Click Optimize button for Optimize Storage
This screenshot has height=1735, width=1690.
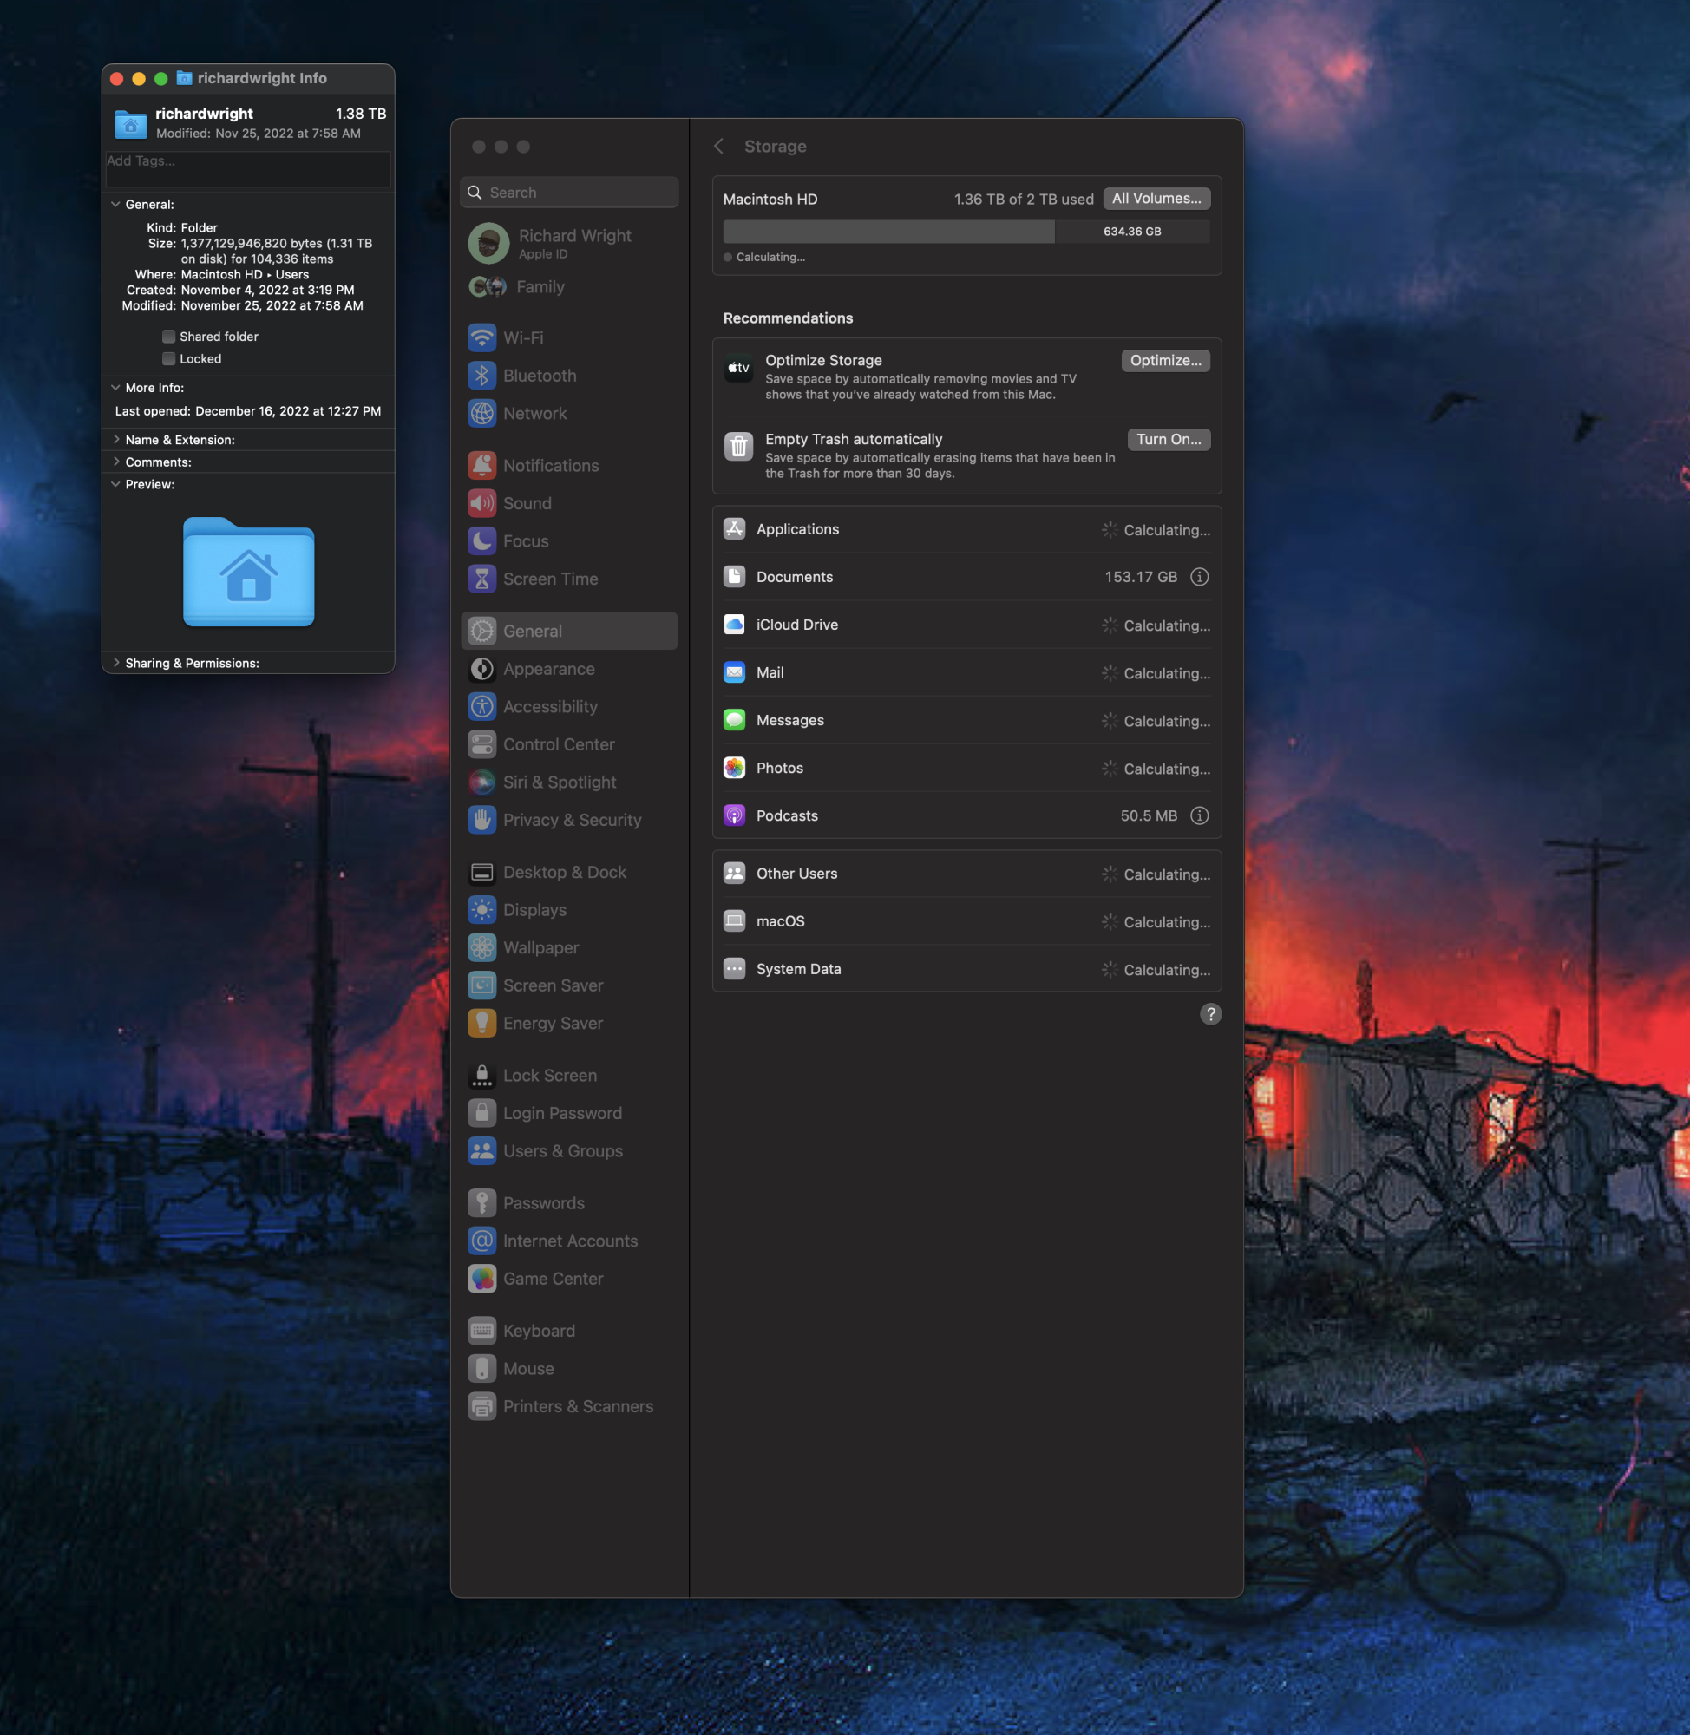click(1165, 360)
